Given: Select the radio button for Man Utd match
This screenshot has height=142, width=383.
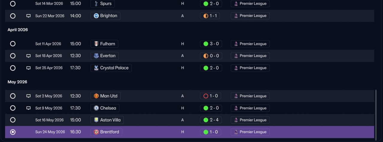Looking at the screenshot, I should click(13, 96).
